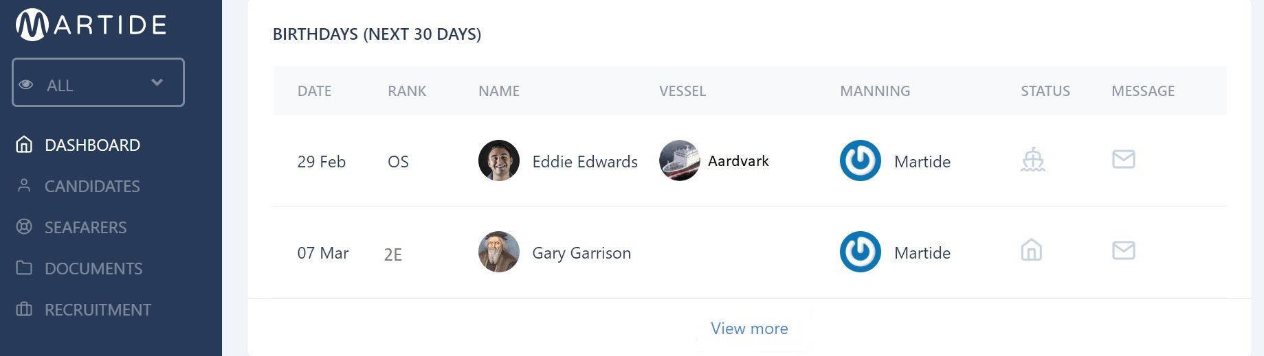Click the Seafarers lifebuoy icon
1264x356 pixels.
(x=24, y=227)
